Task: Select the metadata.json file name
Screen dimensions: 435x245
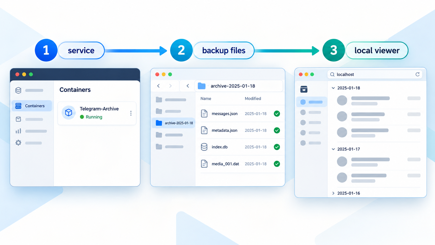Action: [225, 130]
